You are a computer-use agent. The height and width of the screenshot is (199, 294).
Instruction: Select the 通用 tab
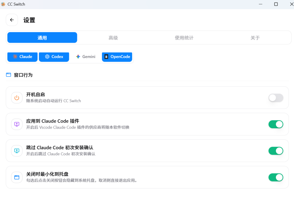tap(42, 38)
